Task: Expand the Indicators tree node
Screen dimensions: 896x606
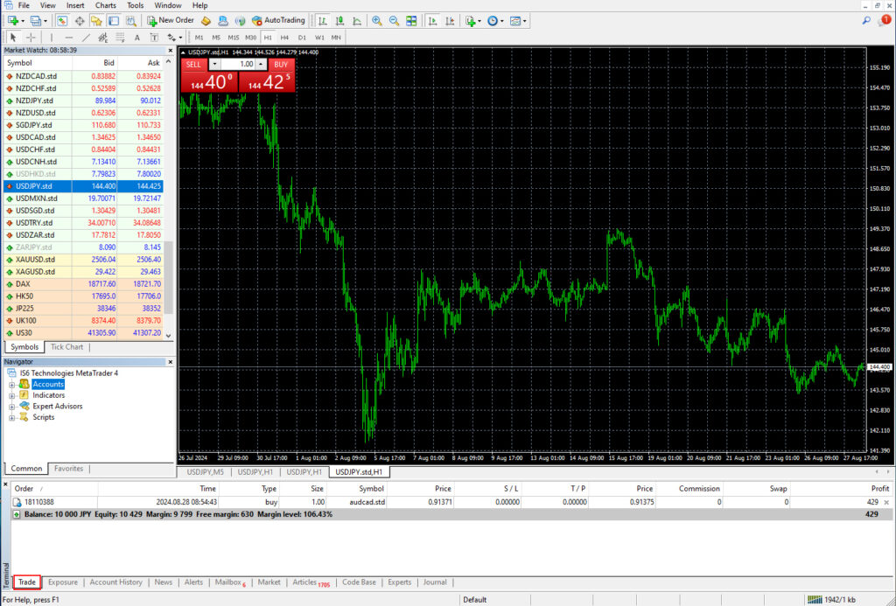Action: click(x=11, y=395)
